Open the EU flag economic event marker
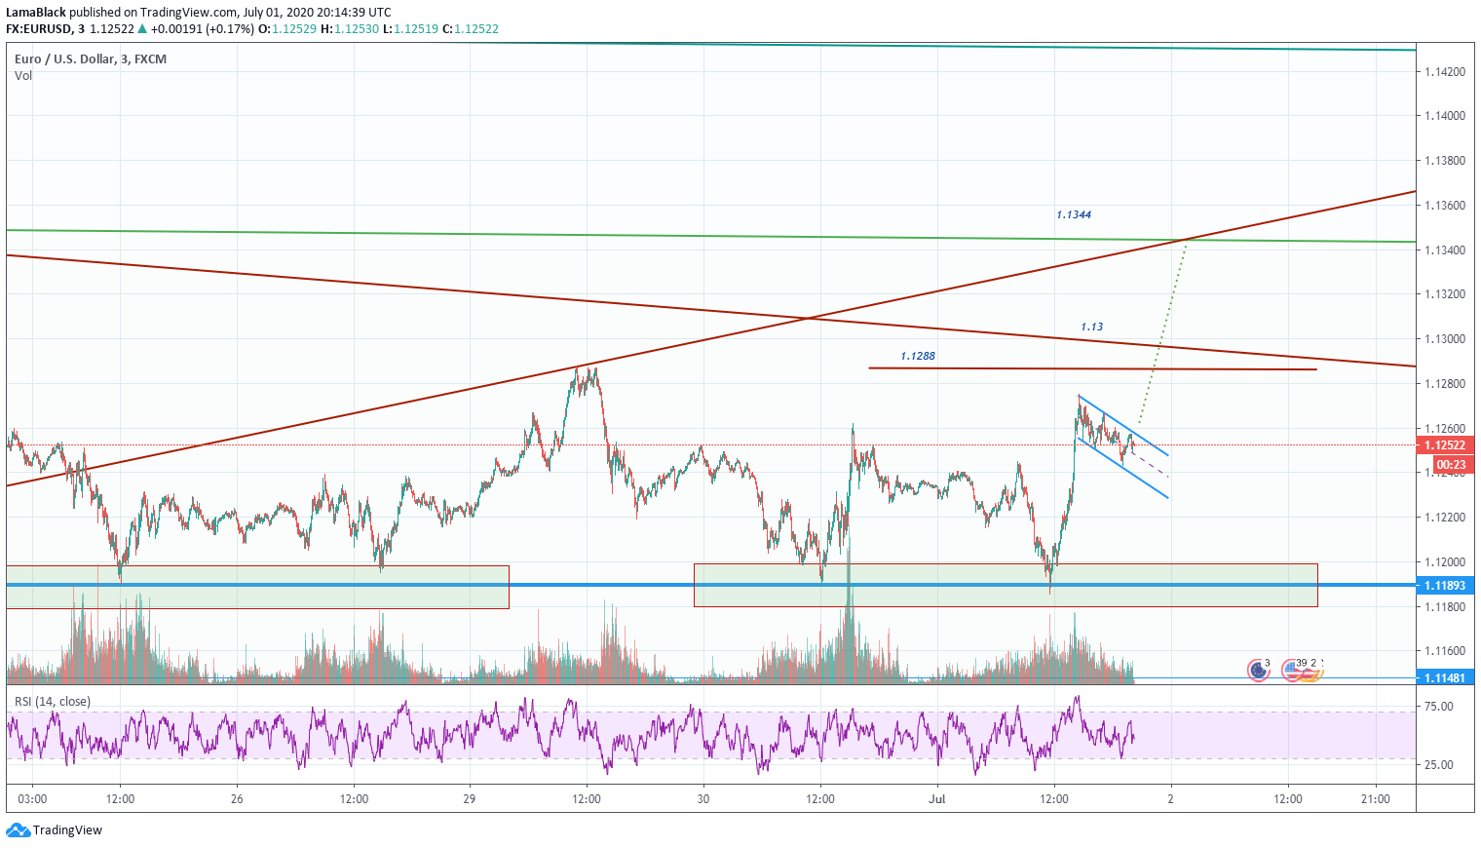 tap(1259, 670)
